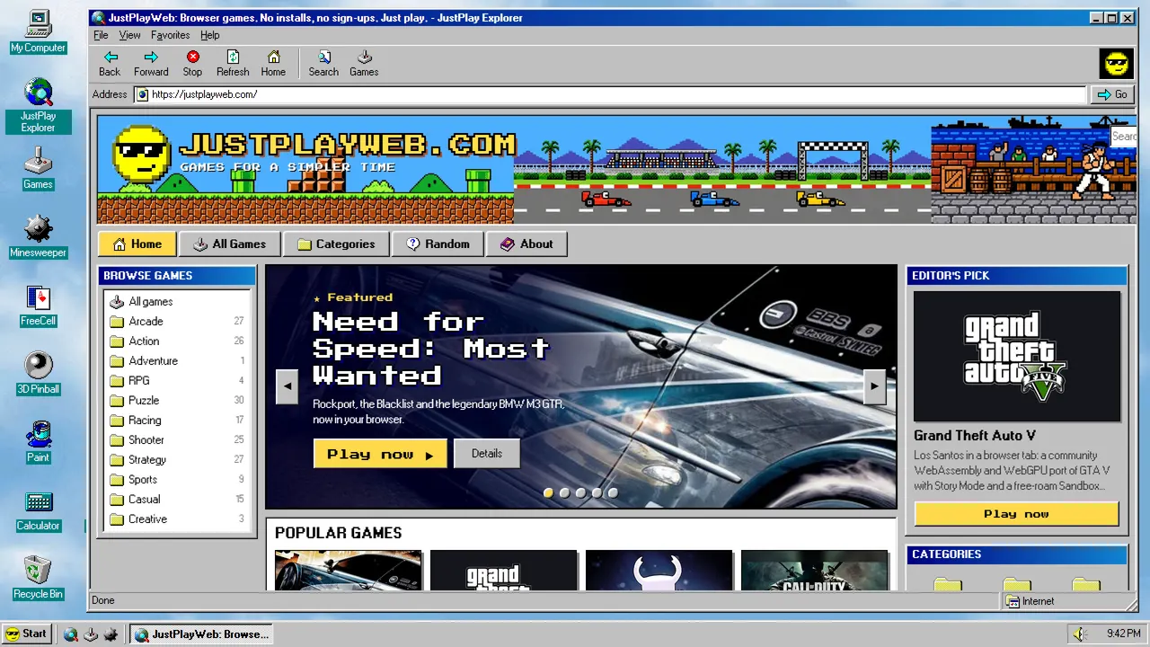Select All games in Browse Games
Image resolution: width=1150 pixels, height=647 pixels.
(177, 302)
